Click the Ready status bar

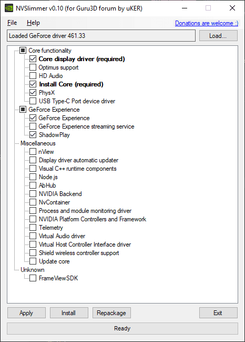(122, 328)
